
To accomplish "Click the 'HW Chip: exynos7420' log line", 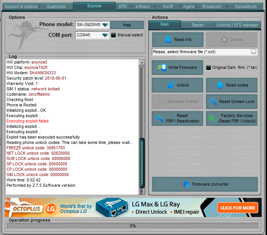I will [x=27, y=68].
